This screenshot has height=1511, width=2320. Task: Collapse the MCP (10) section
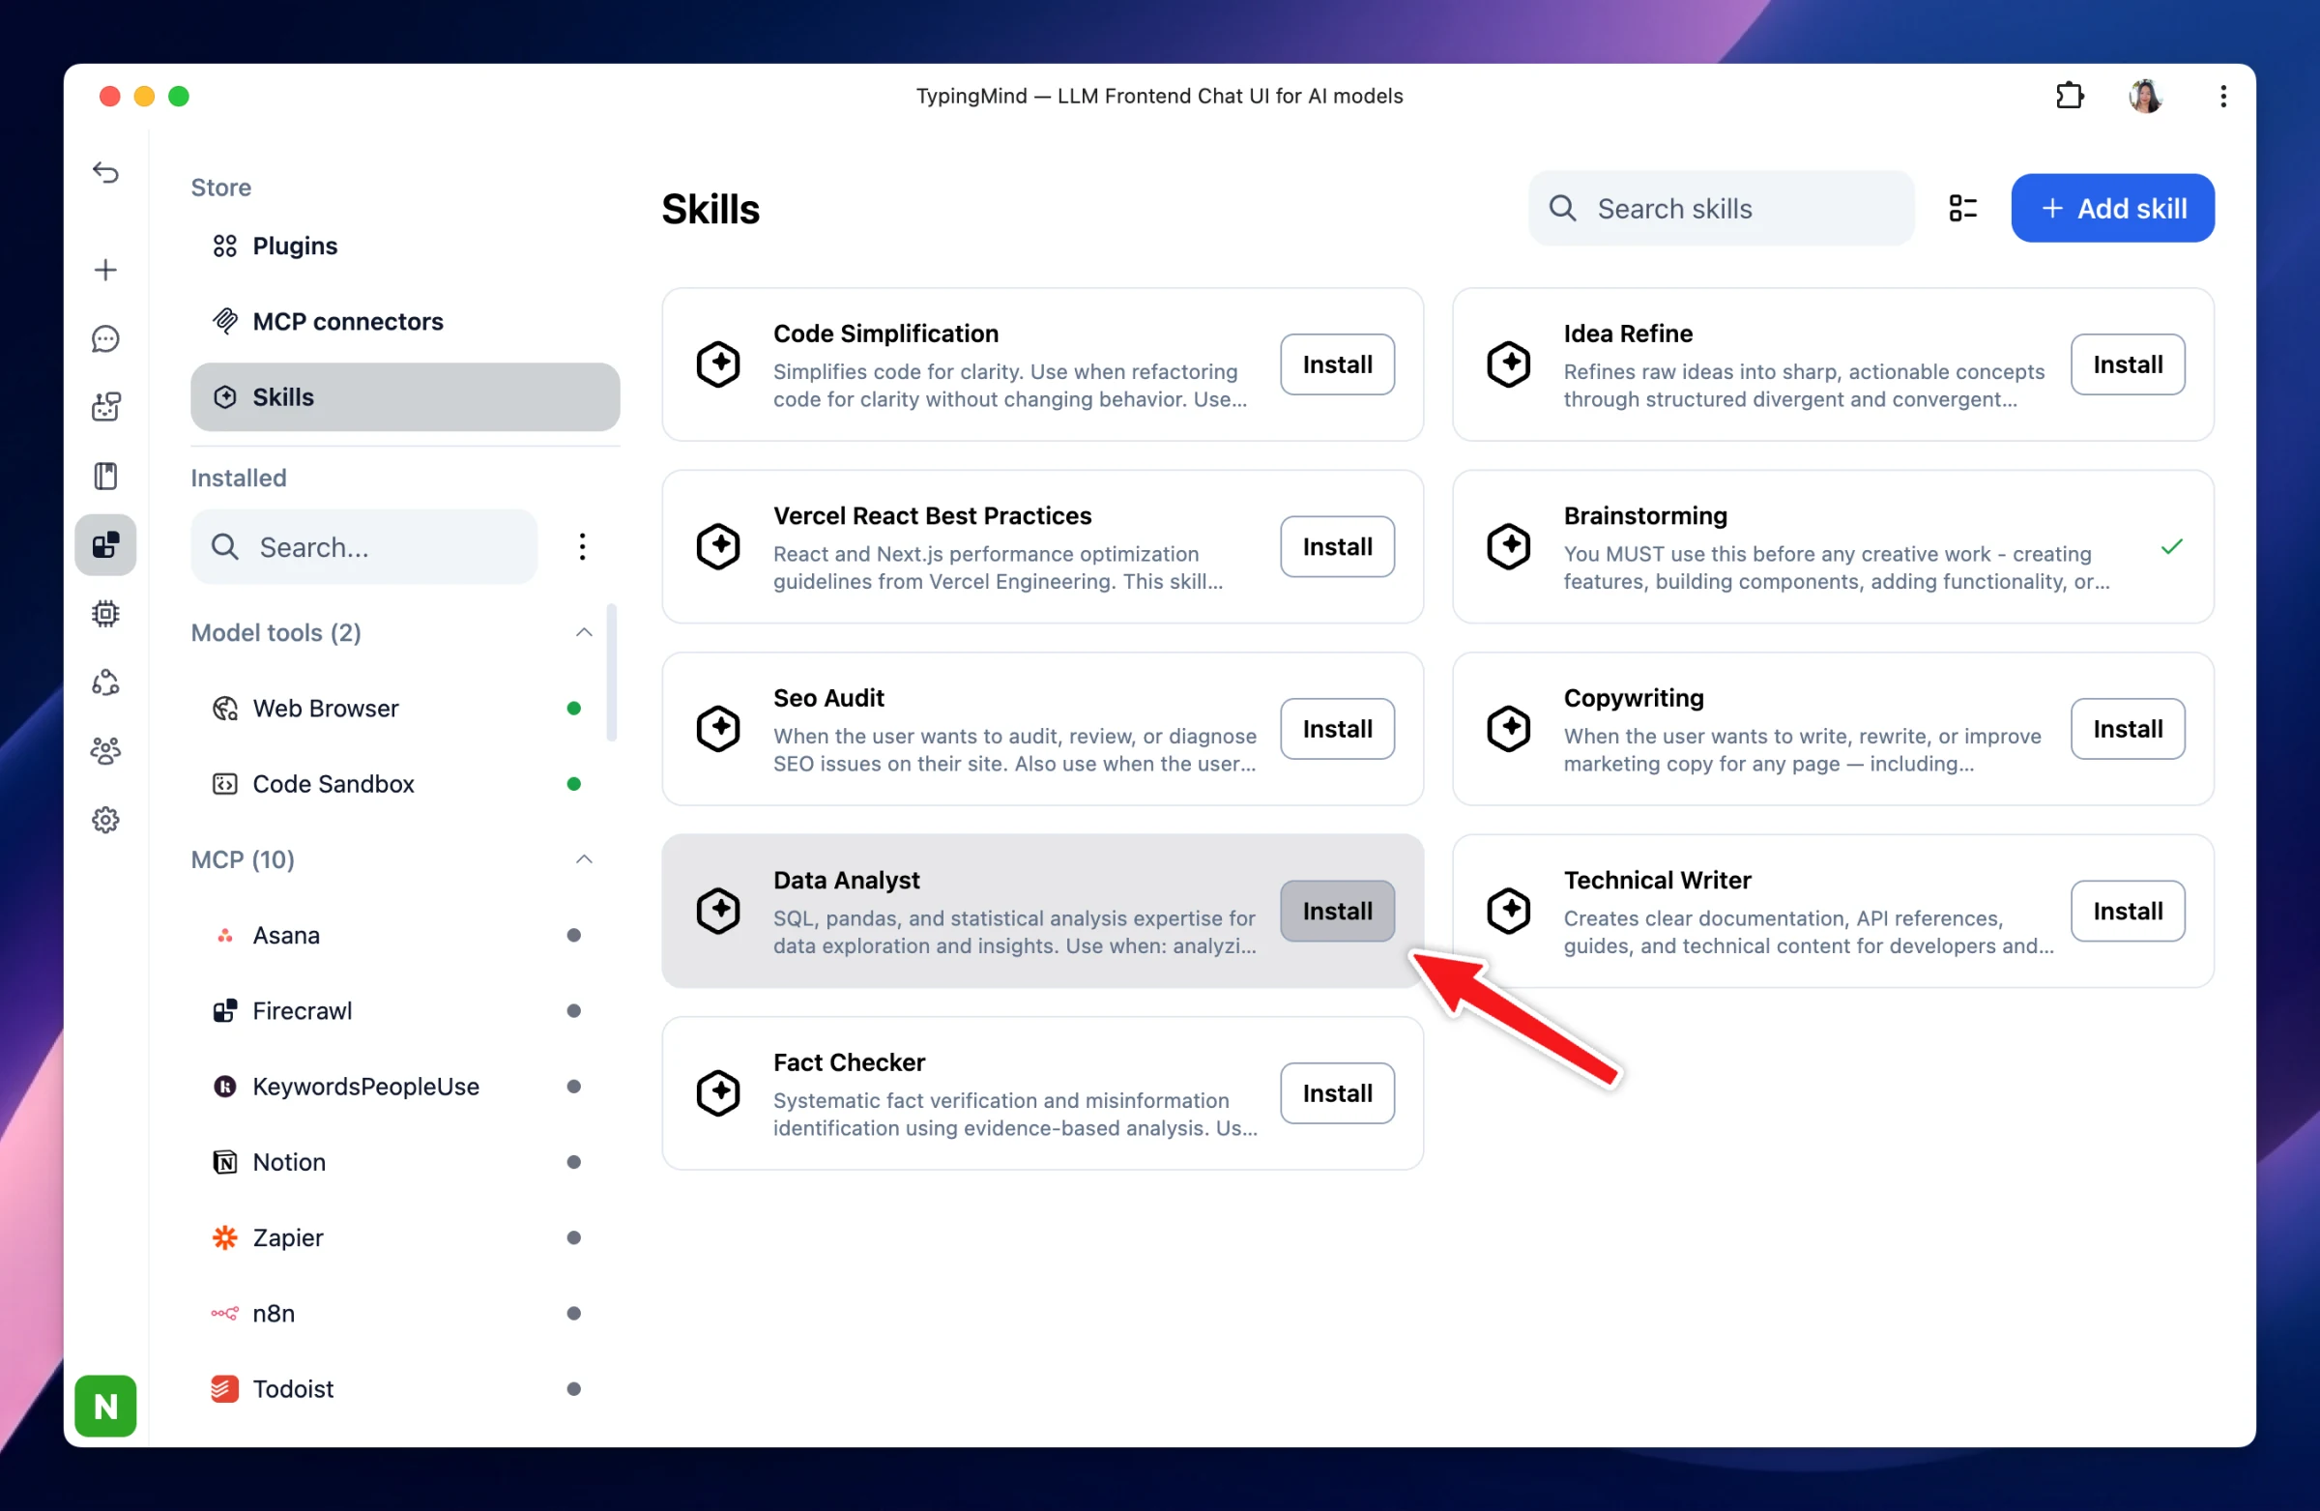coord(583,858)
